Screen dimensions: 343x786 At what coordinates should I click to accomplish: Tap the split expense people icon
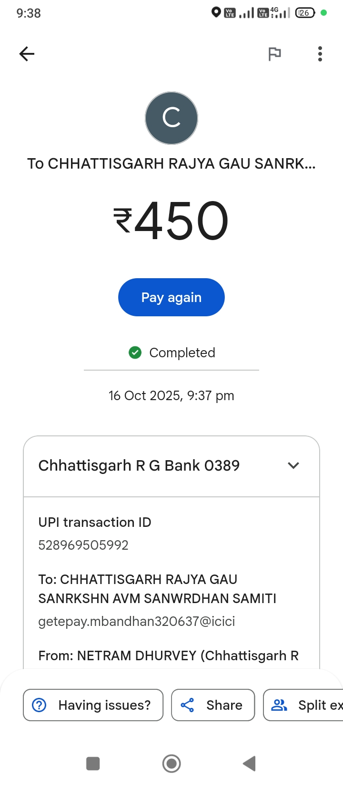(279, 705)
